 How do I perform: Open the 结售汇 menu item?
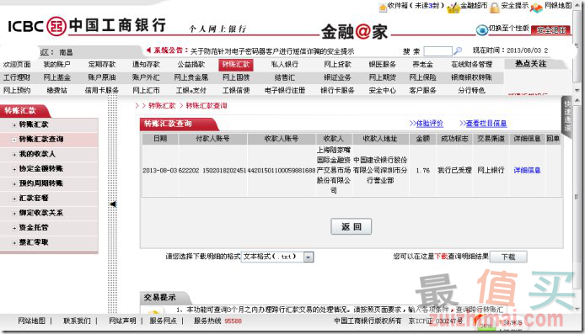285,77
